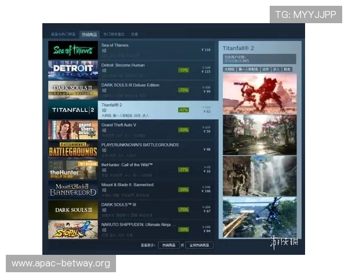The image size is (348, 278).
Task: View Titanfall screenshot with red mech
Action: pos(260,94)
